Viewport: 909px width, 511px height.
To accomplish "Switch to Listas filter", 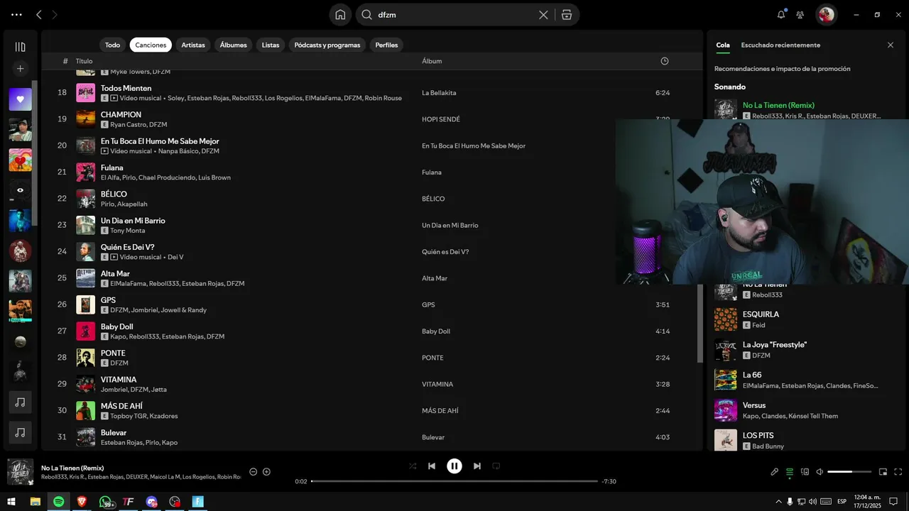I will click(271, 45).
